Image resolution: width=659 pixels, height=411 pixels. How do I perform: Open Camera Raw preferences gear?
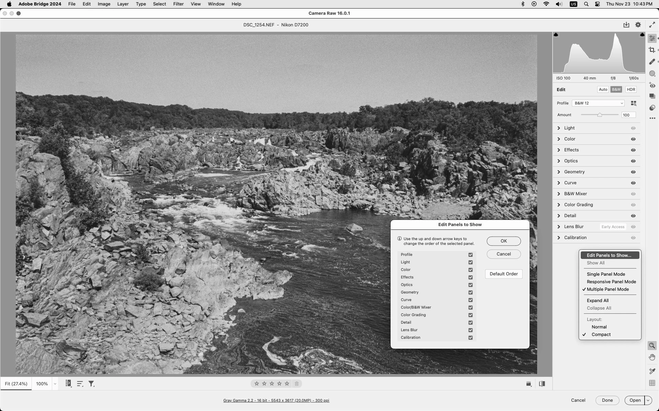(x=638, y=25)
